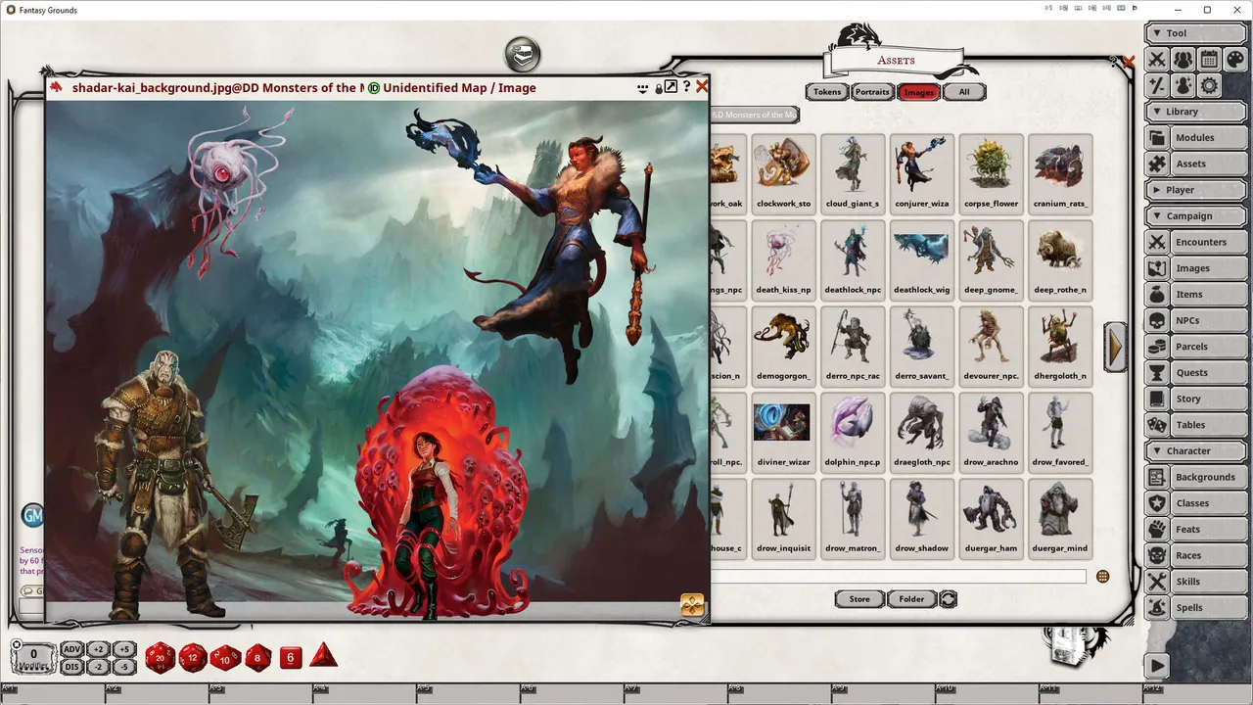The width and height of the screenshot is (1253, 705).
Task: Open the effects person-with-sparkles icon
Action: click(1183, 85)
